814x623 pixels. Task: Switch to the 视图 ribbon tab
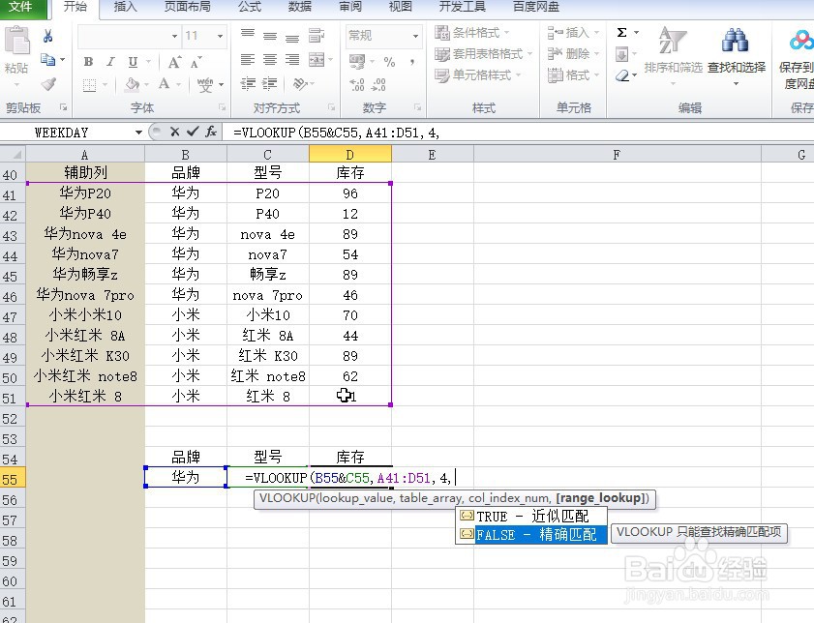(x=401, y=7)
